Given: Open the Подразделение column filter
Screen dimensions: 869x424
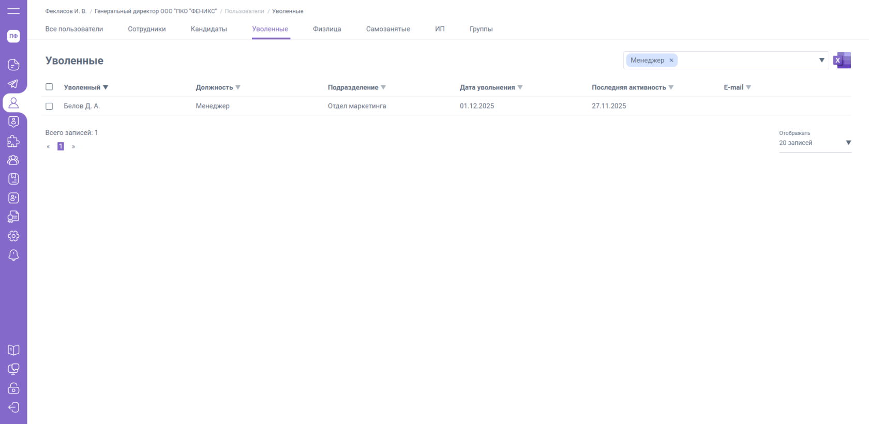Looking at the screenshot, I should [x=383, y=87].
